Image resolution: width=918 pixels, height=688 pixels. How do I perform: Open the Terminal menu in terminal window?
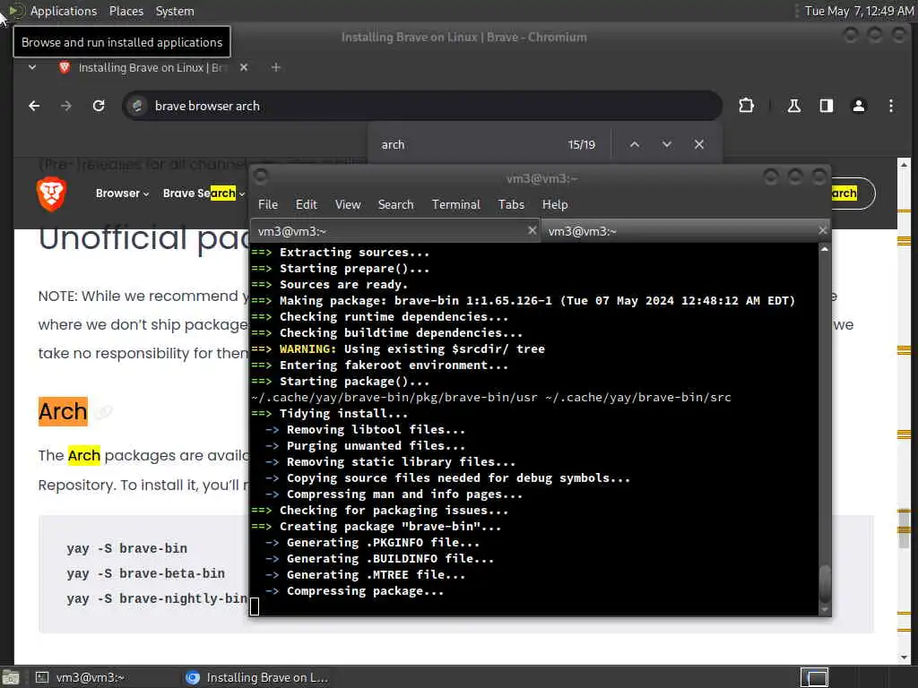click(x=456, y=204)
